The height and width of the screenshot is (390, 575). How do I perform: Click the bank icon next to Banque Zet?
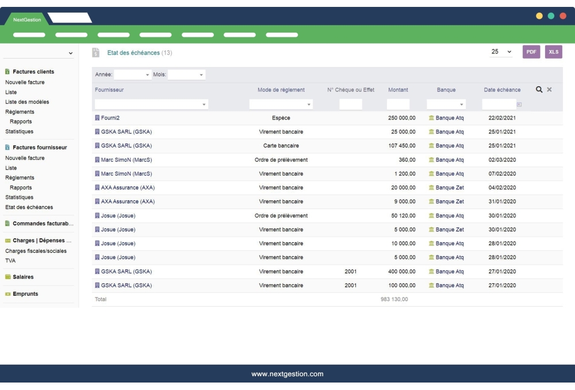[431, 188]
